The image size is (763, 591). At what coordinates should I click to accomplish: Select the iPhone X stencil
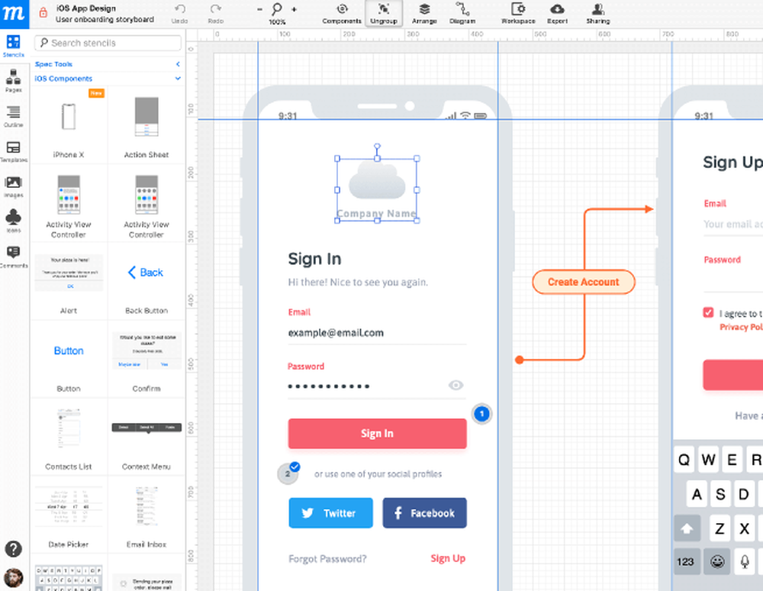point(69,124)
